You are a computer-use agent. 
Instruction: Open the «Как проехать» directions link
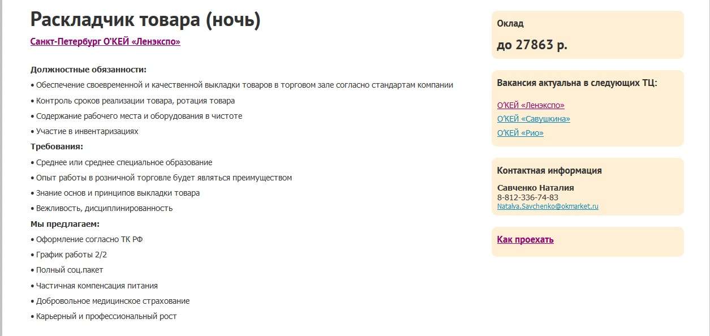click(x=525, y=240)
